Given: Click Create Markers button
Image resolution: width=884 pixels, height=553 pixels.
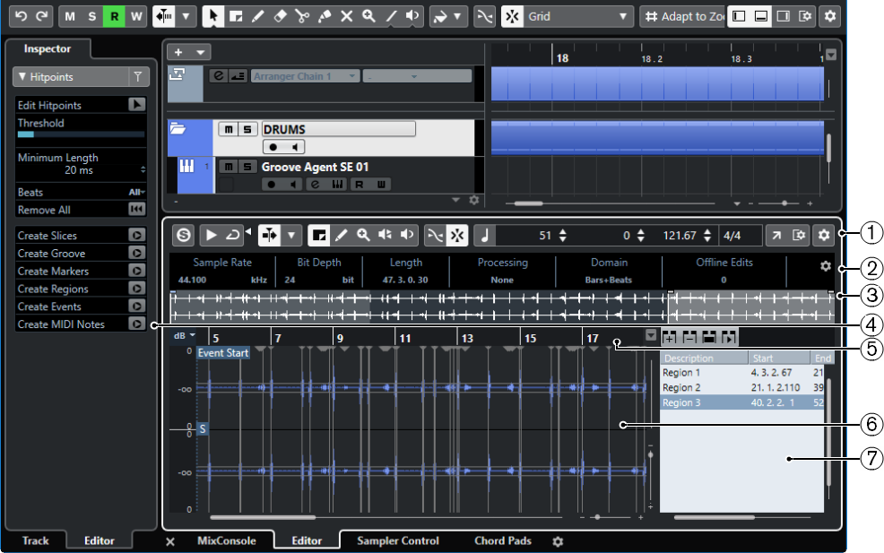Looking at the screenshot, I should coord(137,272).
